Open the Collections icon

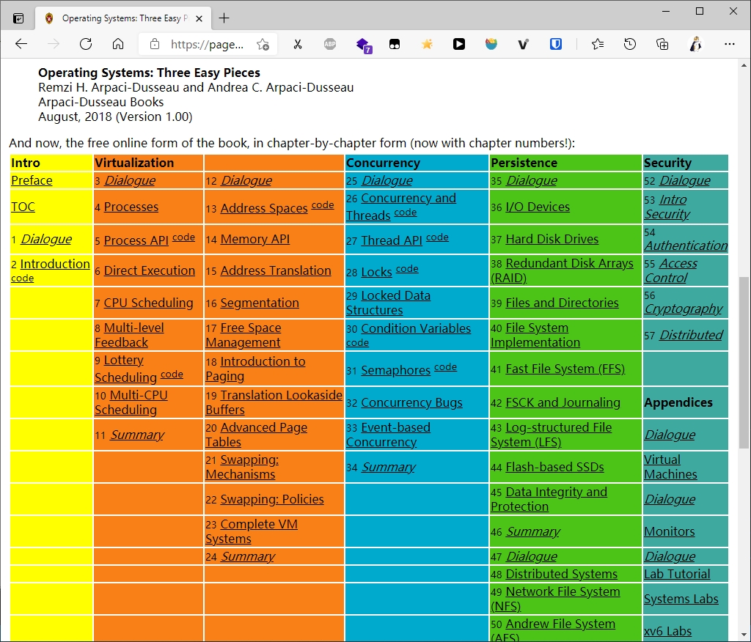click(x=662, y=45)
